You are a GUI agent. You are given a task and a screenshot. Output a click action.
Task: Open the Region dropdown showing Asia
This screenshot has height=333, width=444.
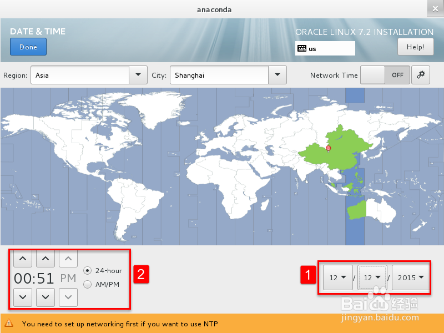point(89,75)
